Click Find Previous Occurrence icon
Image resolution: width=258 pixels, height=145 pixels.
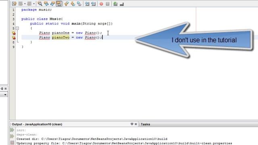click(46, 4)
